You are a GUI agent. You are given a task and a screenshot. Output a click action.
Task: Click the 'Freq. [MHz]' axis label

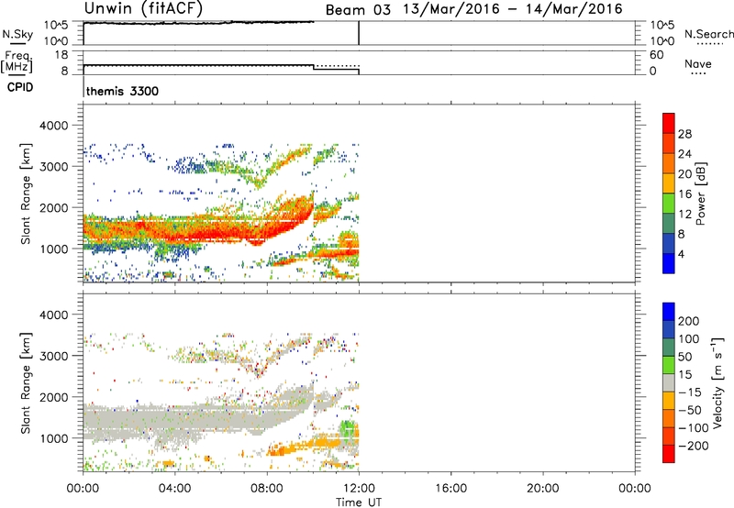[x=17, y=62]
